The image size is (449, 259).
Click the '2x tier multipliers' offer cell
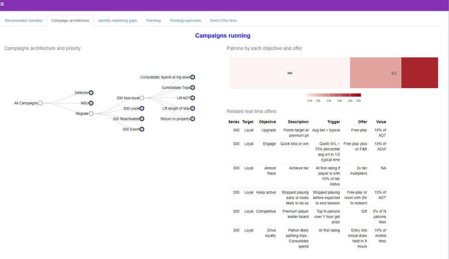click(359, 171)
